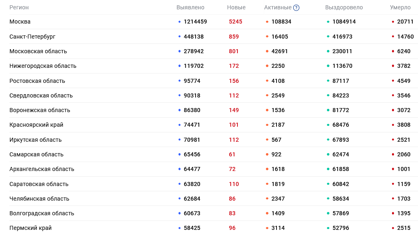Click Москва's new cases value 5245
Image resolution: width=418 pixels, height=238 pixels.
point(235,22)
